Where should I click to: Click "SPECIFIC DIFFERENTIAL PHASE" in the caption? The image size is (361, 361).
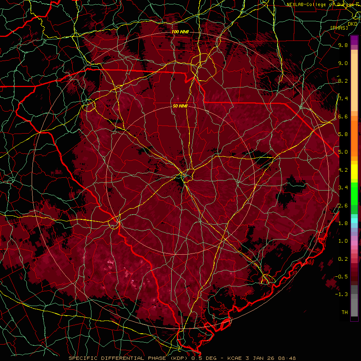(x=117, y=358)
